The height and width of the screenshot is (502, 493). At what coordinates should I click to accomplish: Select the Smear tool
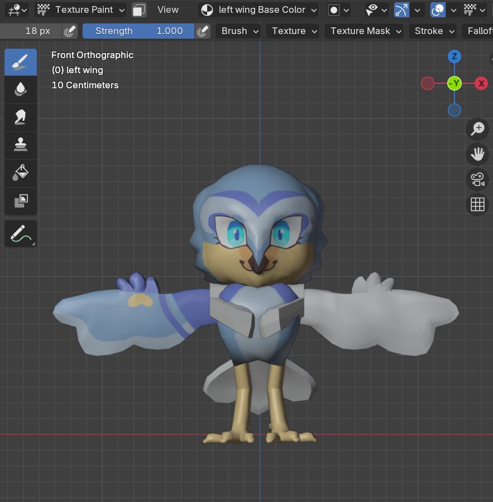21,117
